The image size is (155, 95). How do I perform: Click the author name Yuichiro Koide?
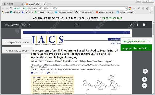pos(37,61)
